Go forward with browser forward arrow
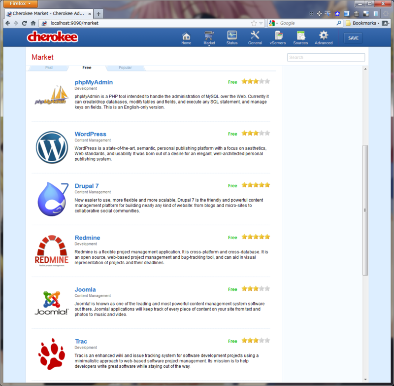 16,23
